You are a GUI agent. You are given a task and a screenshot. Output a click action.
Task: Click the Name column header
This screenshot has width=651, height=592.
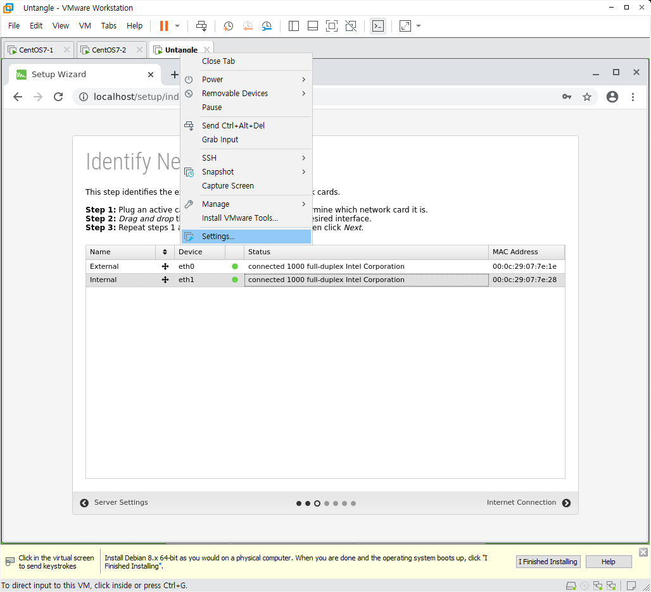tap(121, 252)
